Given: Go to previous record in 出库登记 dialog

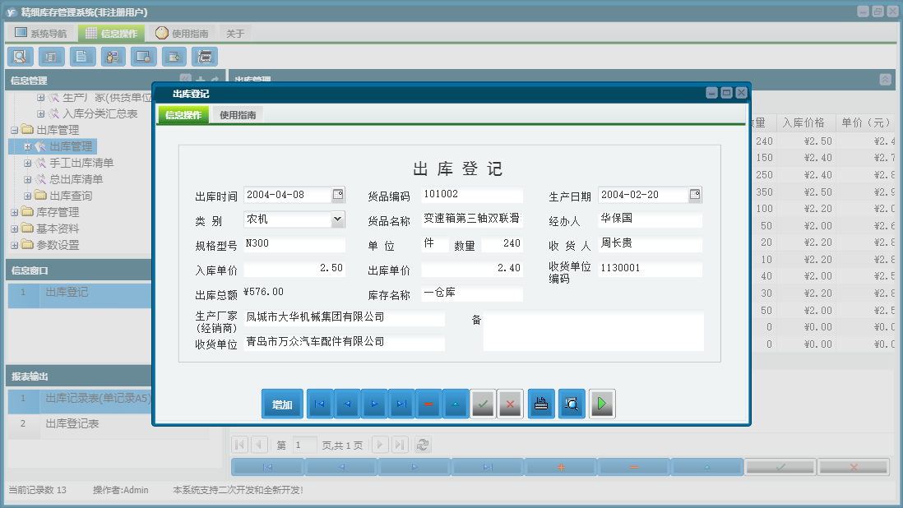Looking at the screenshot, I should [347, 404].
